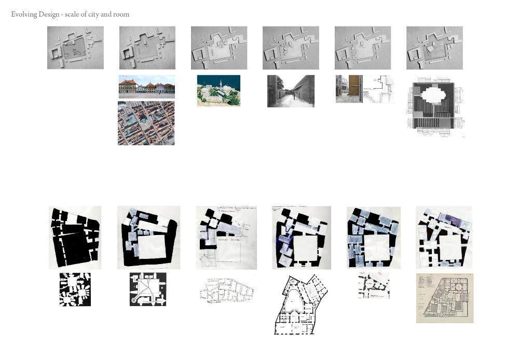Select the beige historical floor plan with legend
This screenshot has height=346, width=519.
[445, 298]
